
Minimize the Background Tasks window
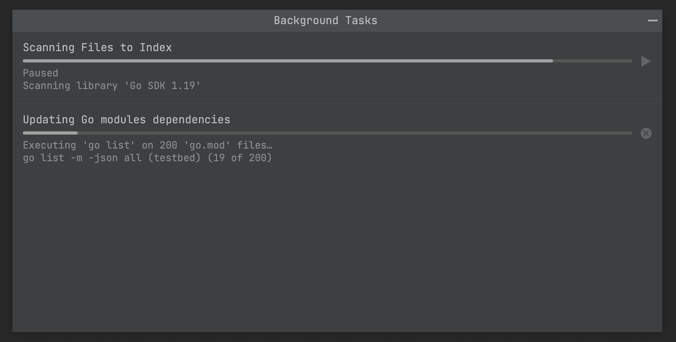point(652,21)
